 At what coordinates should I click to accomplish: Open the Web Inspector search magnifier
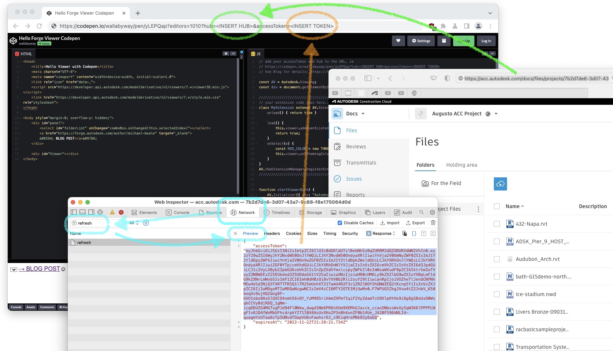pos(422,212)
